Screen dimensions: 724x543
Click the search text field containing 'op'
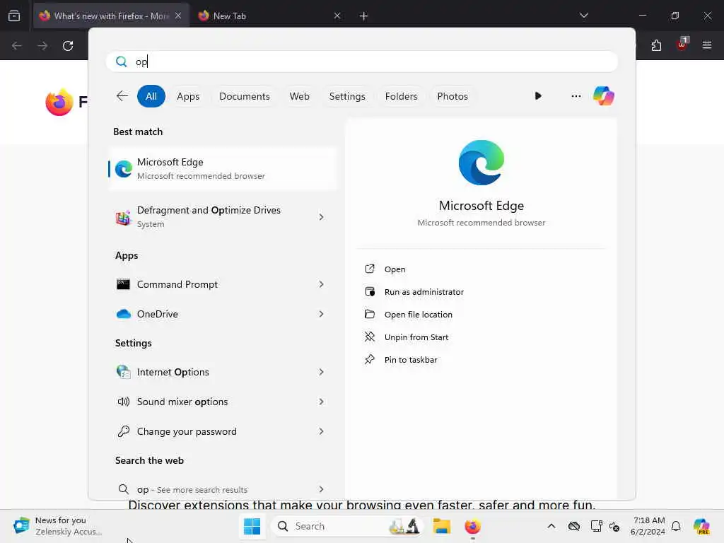pyautogui.click(x=361, y=62)
